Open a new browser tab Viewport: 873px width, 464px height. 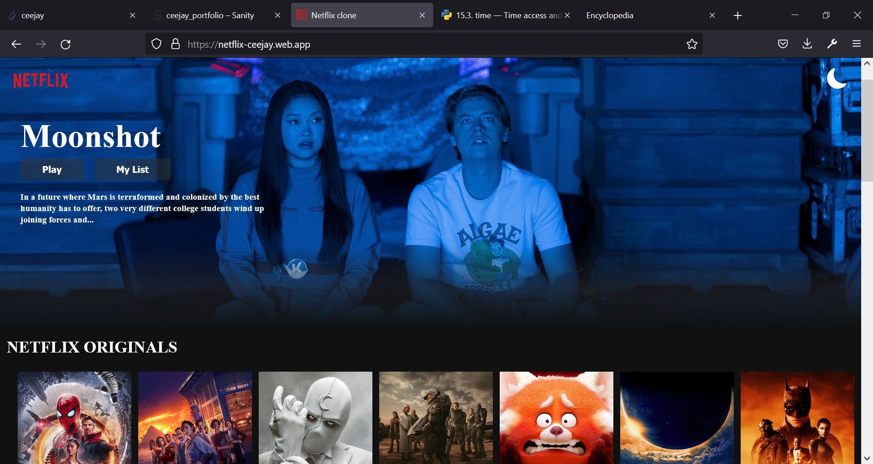coord(738,15)
